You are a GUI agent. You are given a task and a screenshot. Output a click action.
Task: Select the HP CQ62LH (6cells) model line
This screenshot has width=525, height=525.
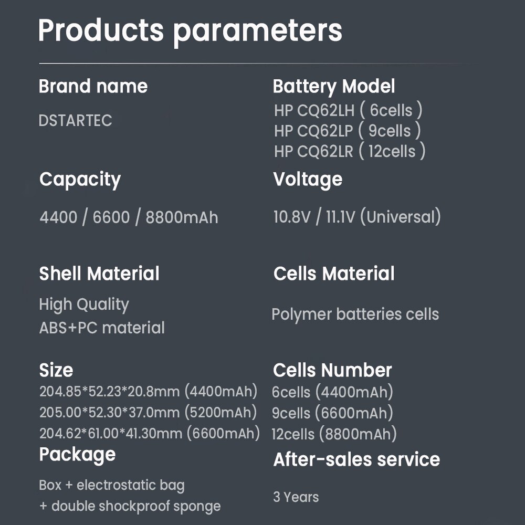point(348,110)
